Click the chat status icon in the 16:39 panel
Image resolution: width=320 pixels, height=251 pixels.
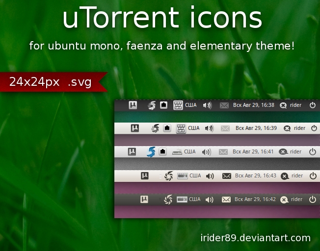click(287, 128)
